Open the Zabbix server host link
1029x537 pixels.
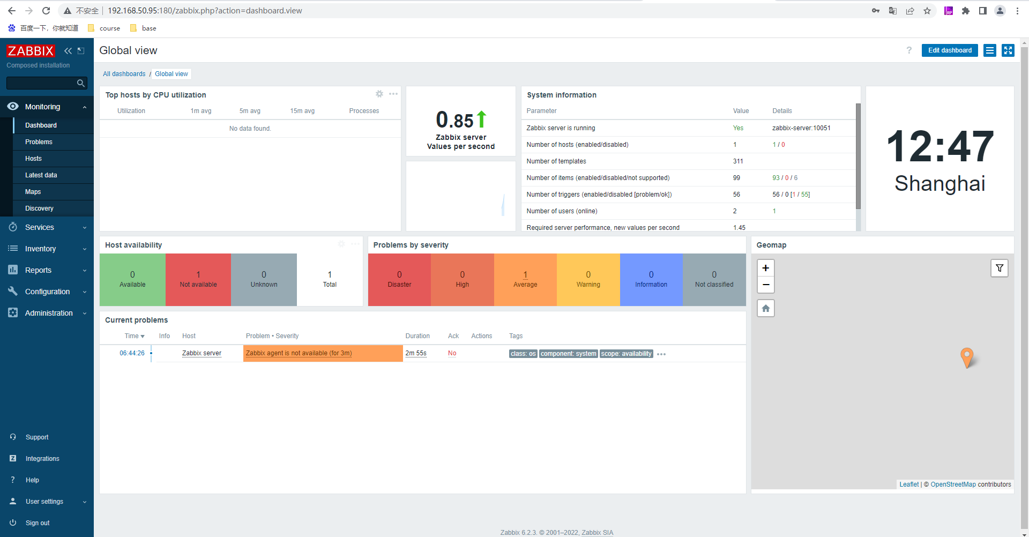tap(202, 353)
